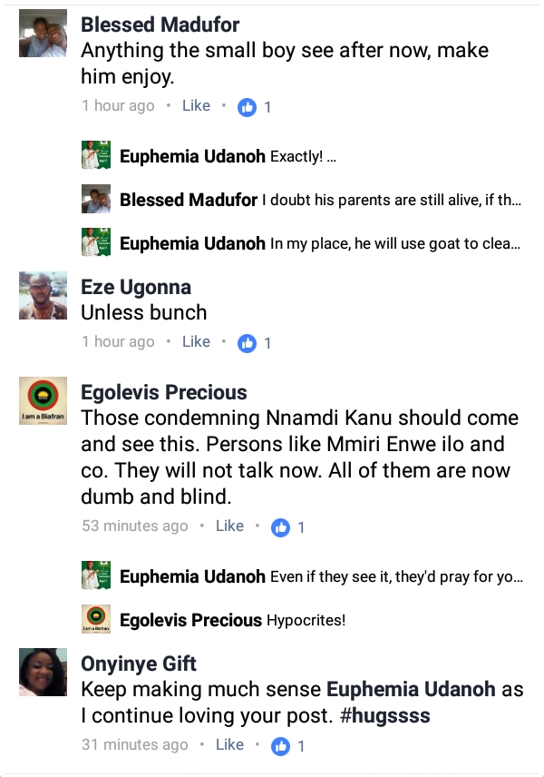Screen dimensions: 544x777
Task: Like Onyinye Gift's comment
Action: [229, 745]
